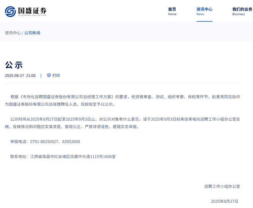
Task: Open the 资讯中心 News nav item
Action: tap(204, 11)
